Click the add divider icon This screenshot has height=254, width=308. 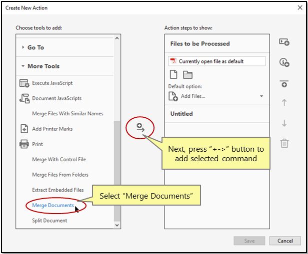point(284,84)
